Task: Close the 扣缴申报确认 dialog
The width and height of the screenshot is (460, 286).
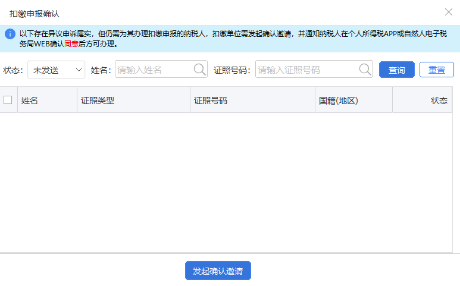Action: coord(449,12)
